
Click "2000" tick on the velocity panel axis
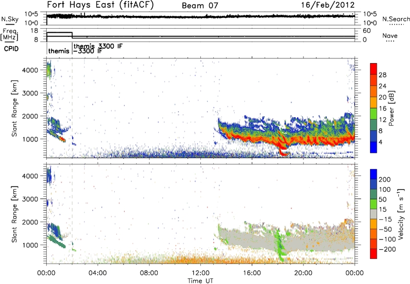pyautogui.click(x=30, y=222)
